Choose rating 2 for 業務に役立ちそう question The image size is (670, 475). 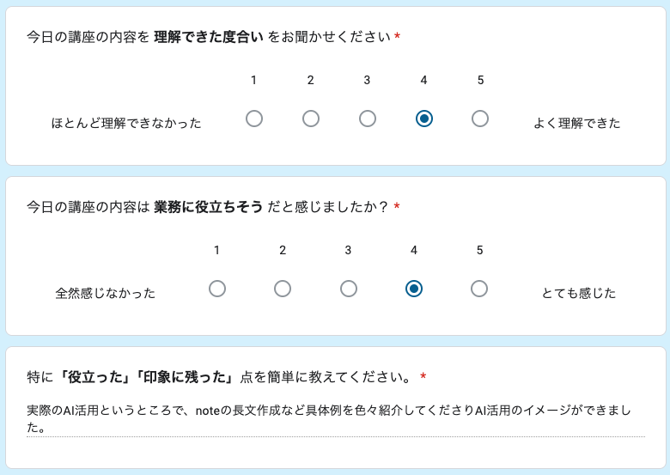click(283, 289)
